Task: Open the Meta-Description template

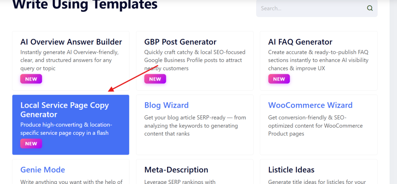Action: tap(176, 170)
